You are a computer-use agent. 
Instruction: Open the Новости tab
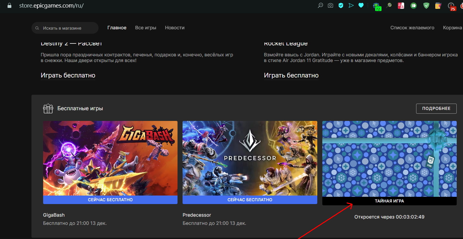pos(175,28)
